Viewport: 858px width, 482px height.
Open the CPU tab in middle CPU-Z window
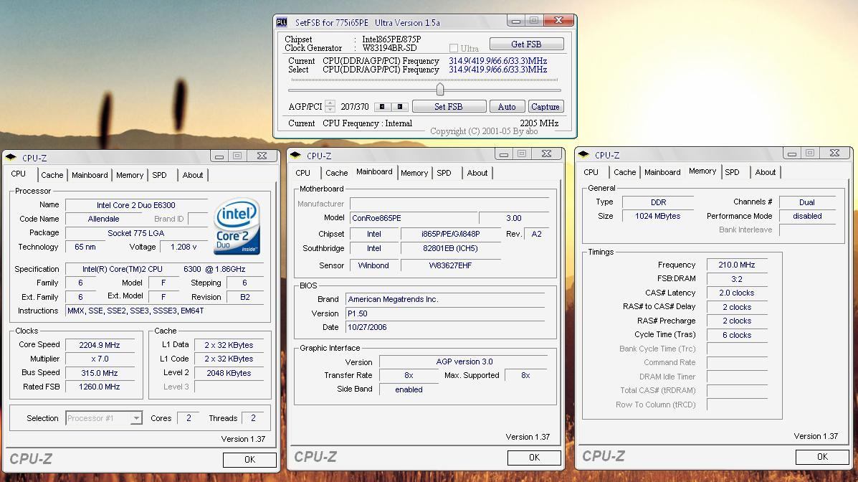(x=302, y=173)
